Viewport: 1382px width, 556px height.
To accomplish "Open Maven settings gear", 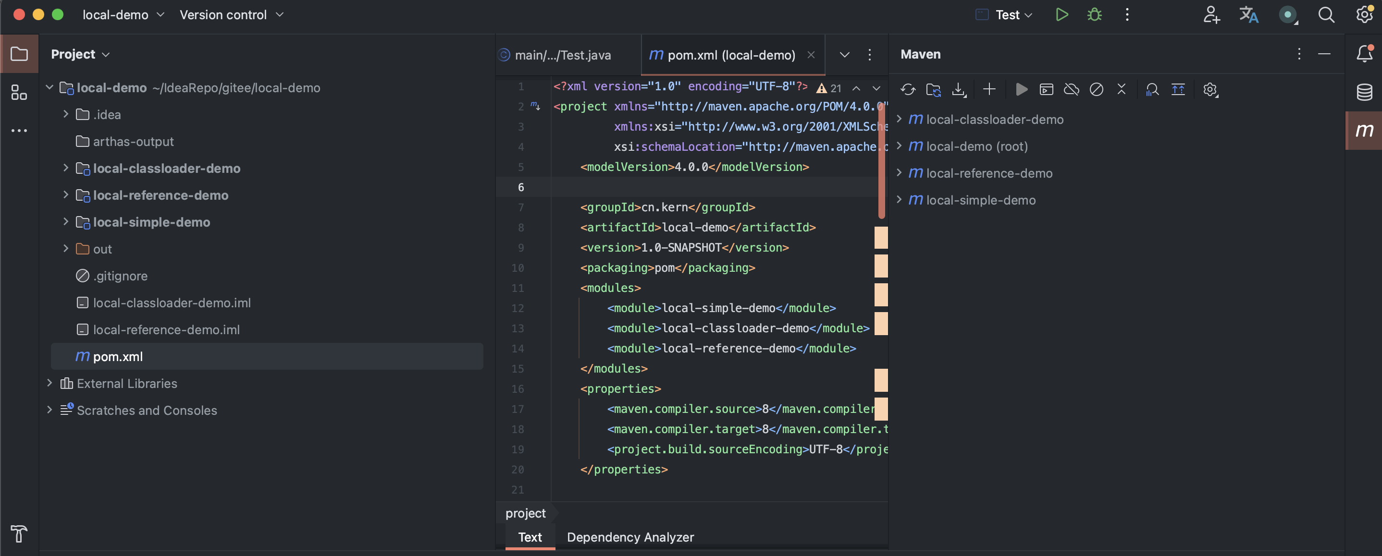I will point(1210,89).
